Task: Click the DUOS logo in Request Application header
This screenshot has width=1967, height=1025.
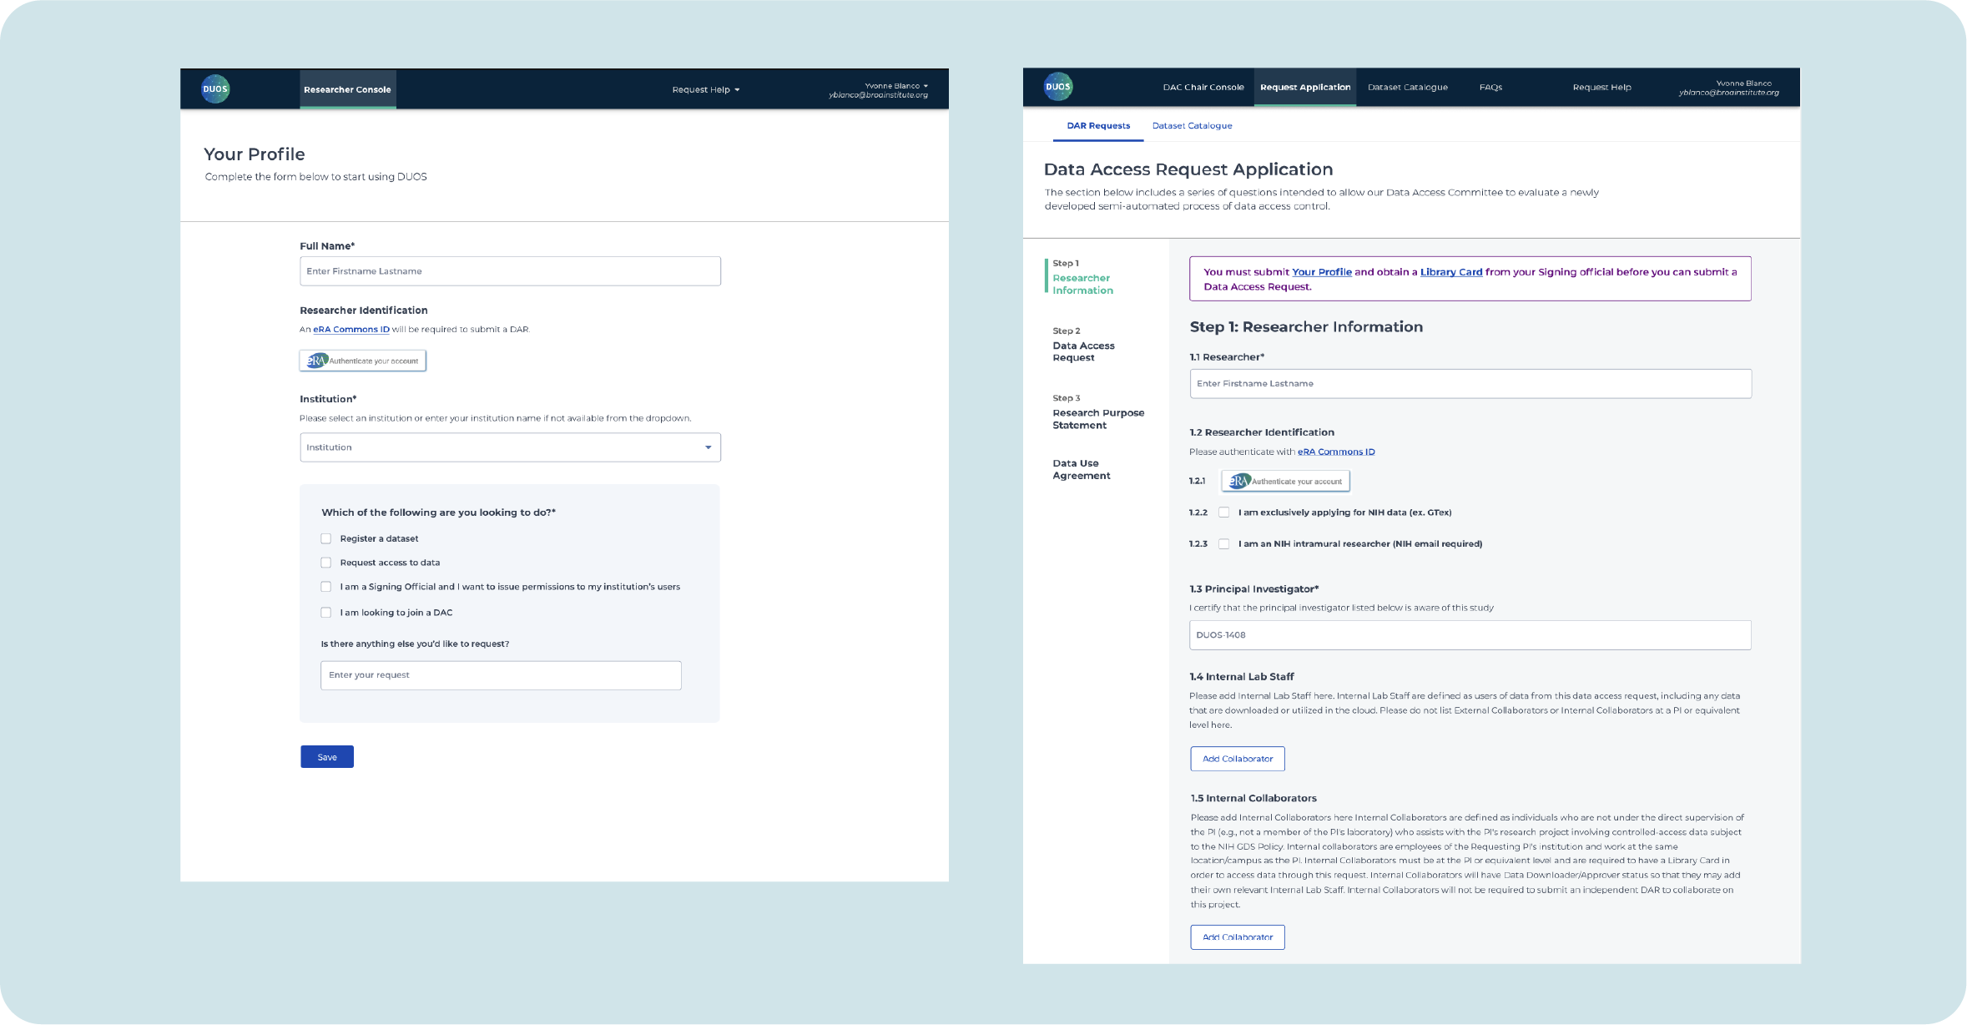Action: [1058, 87]
